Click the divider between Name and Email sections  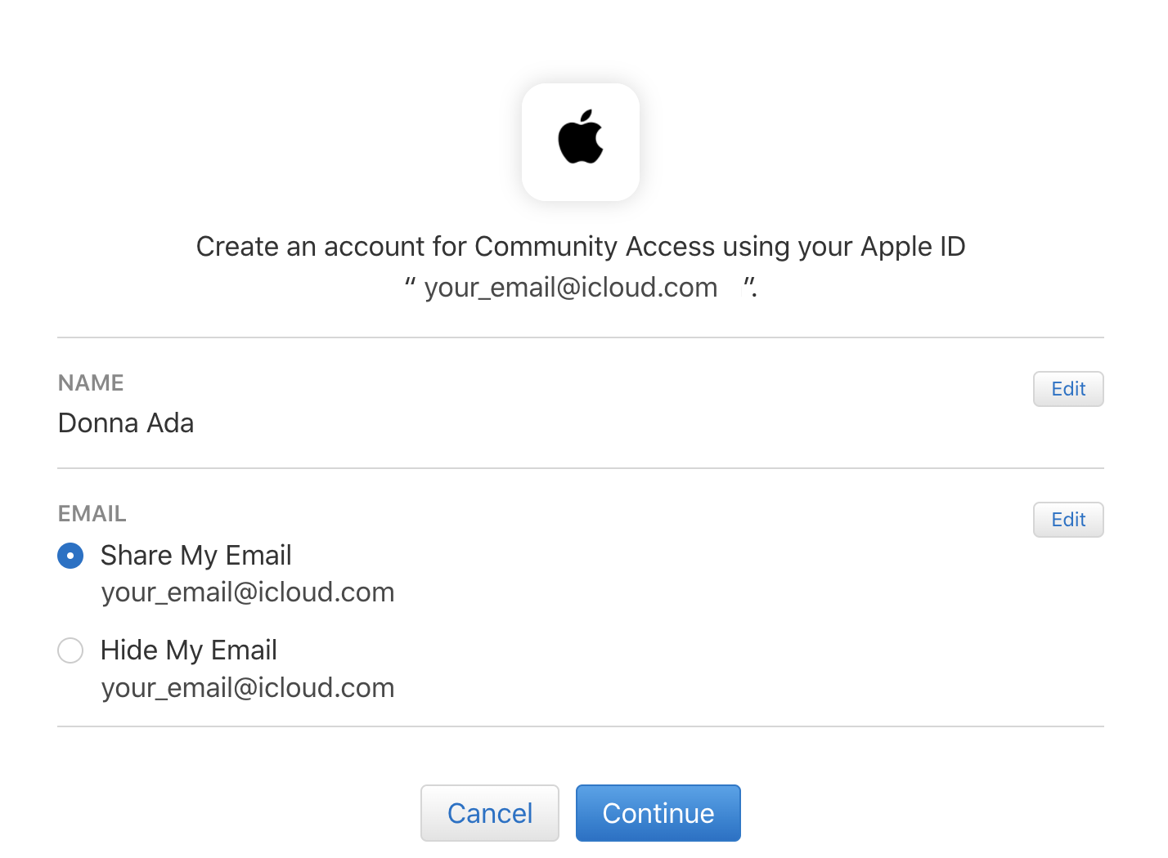[581, 468]
